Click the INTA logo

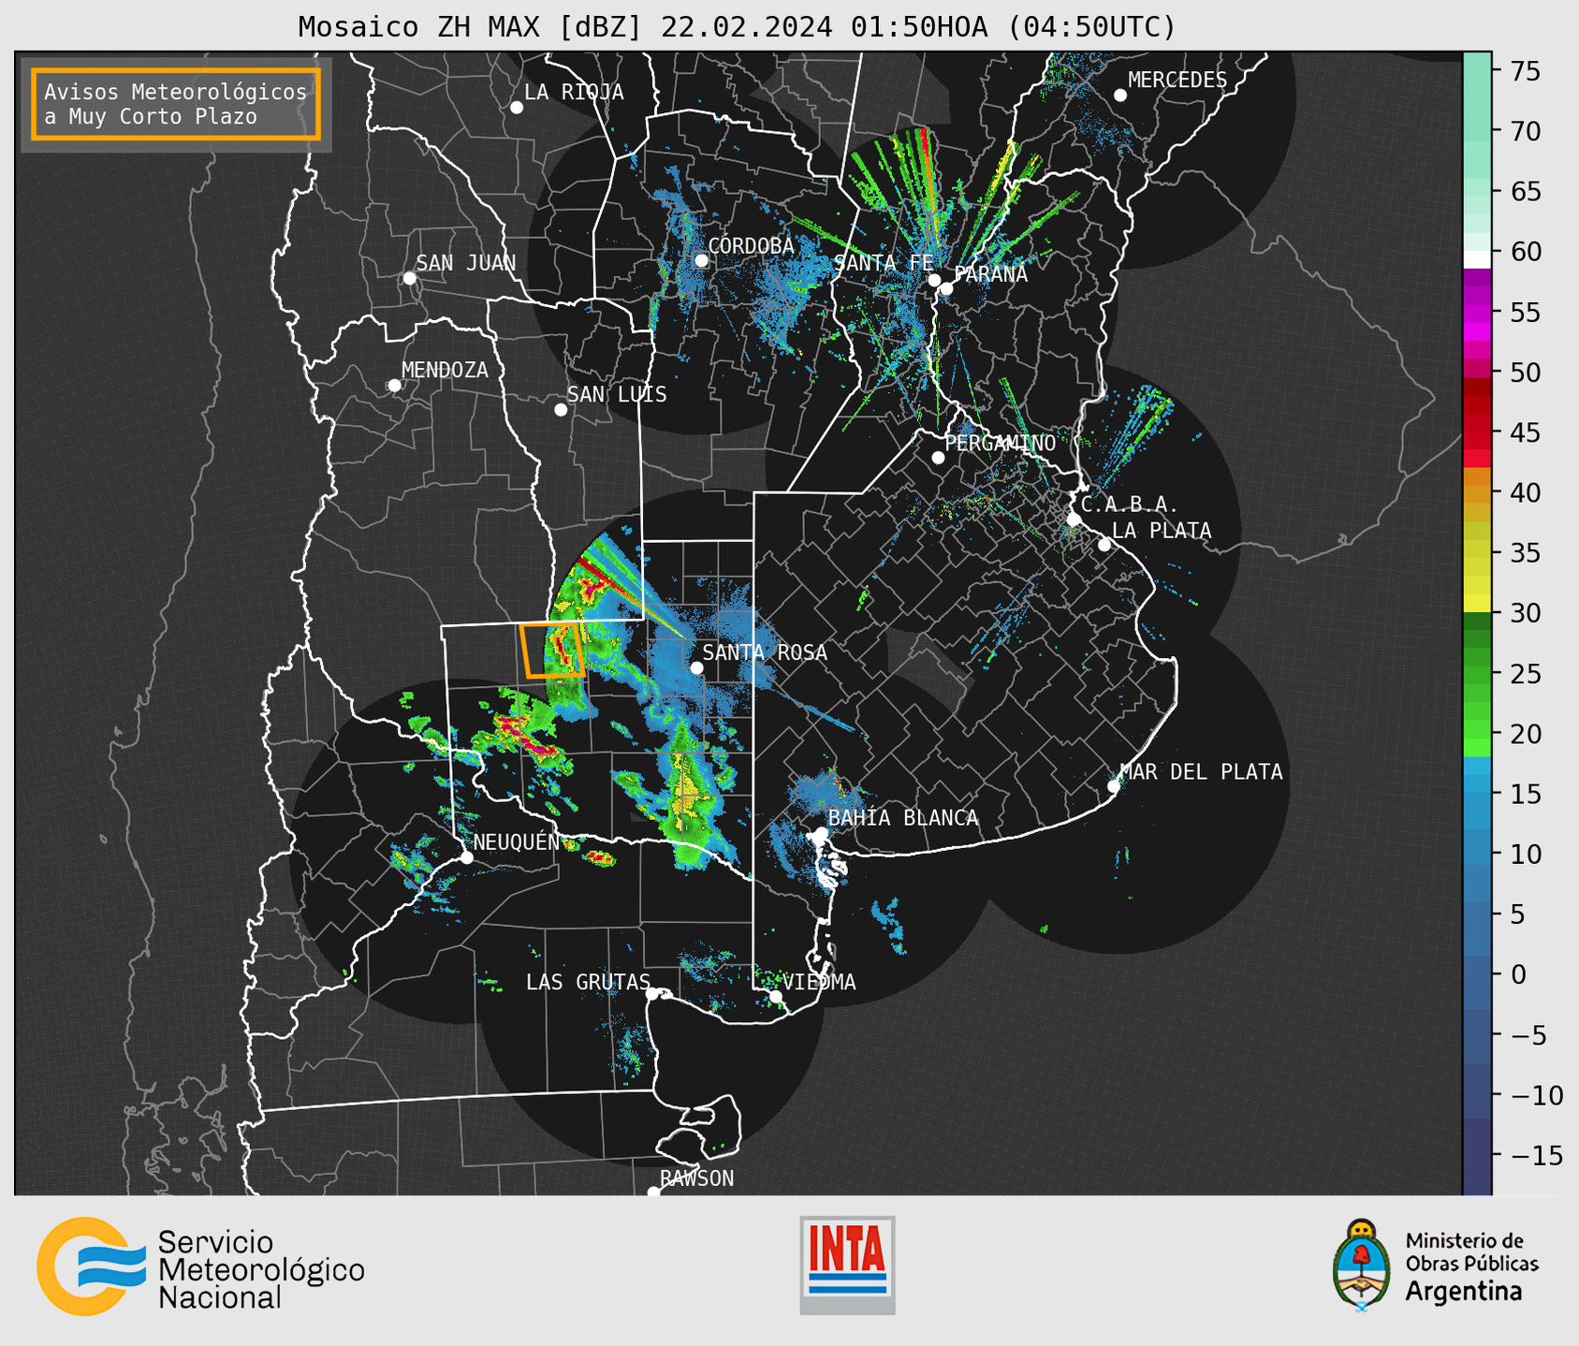pyautogui.click(x=847, y=1265)
